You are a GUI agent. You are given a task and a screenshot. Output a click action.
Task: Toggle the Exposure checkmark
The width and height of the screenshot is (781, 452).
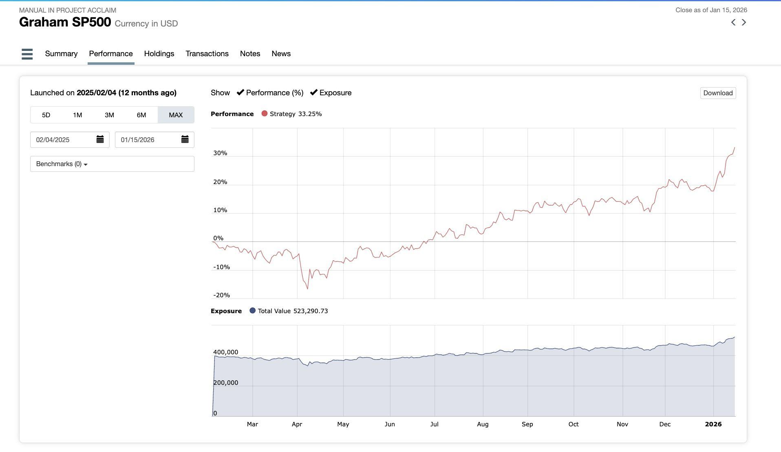(x=314, y=92)
